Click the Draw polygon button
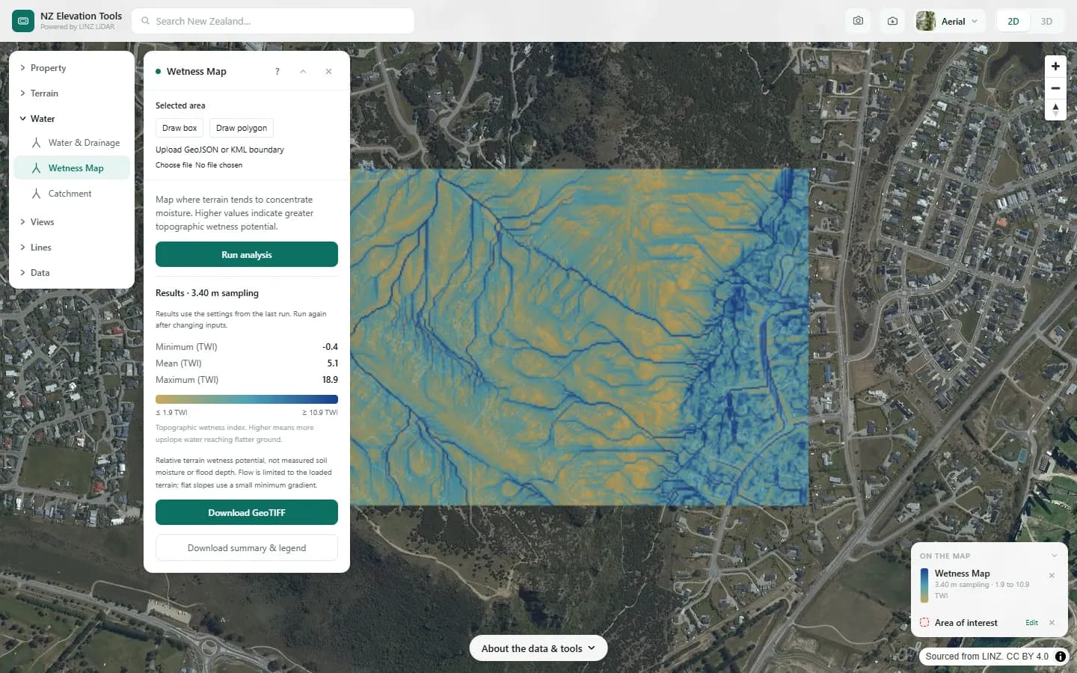1077x673 pixels. [242, 128]
